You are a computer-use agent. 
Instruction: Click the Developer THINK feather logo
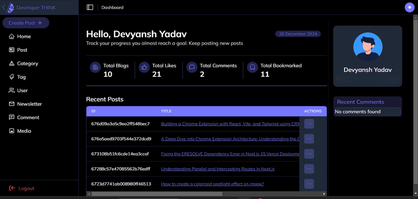[10, 7]
